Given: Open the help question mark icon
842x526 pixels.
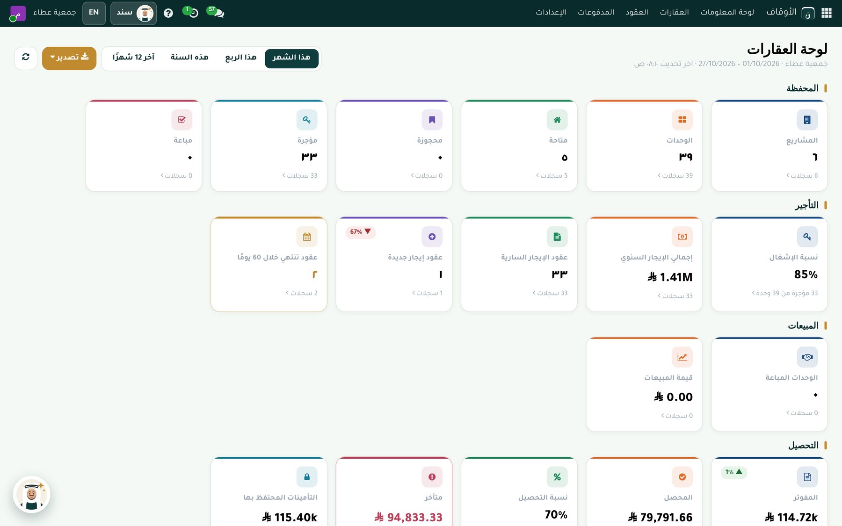Looking at the screenshot, I should [x=168, y=13].
